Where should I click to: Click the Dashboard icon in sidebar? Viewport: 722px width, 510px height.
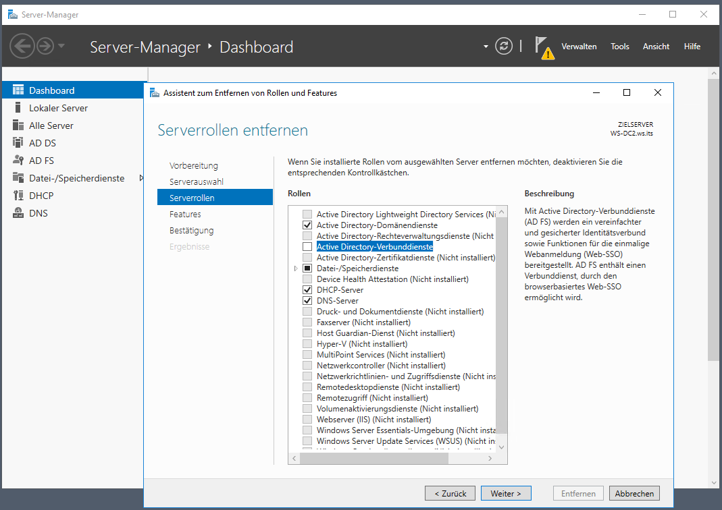click(18, 90)
